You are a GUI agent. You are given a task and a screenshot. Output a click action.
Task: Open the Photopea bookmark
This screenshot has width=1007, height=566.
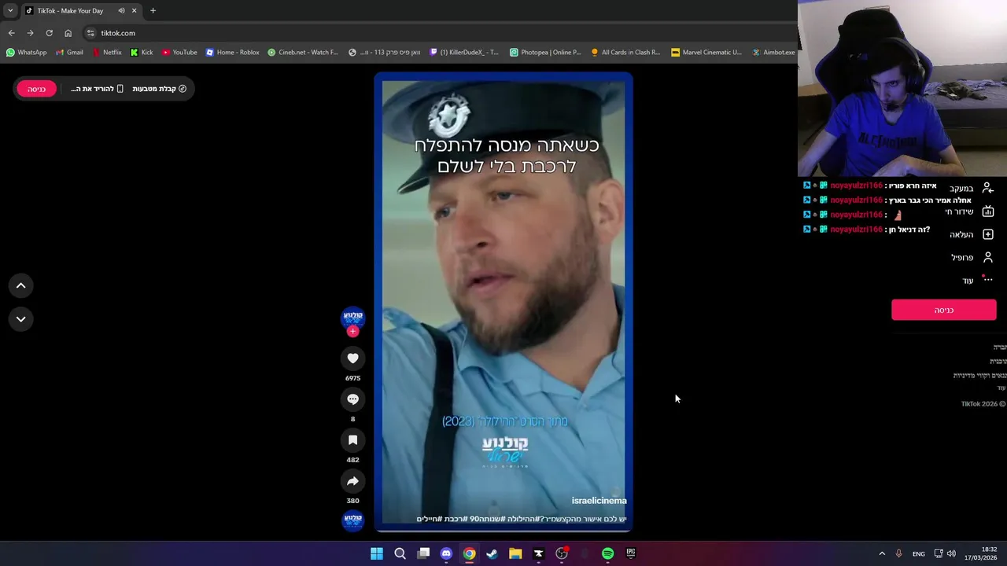pyautogui.click(x=545, y=53)
